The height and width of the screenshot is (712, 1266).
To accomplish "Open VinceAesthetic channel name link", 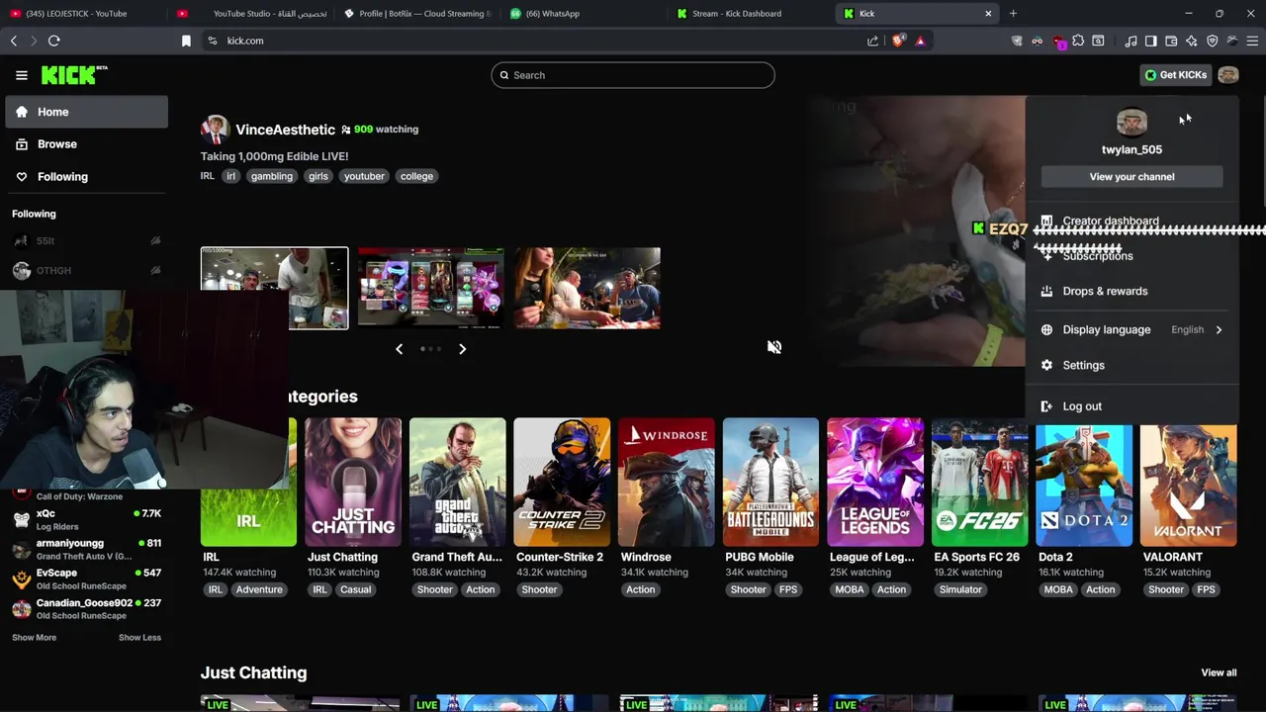I will (285, 130).
